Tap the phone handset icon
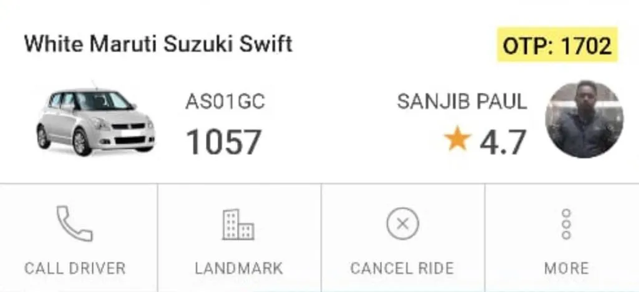 click(x=75, y=223)
